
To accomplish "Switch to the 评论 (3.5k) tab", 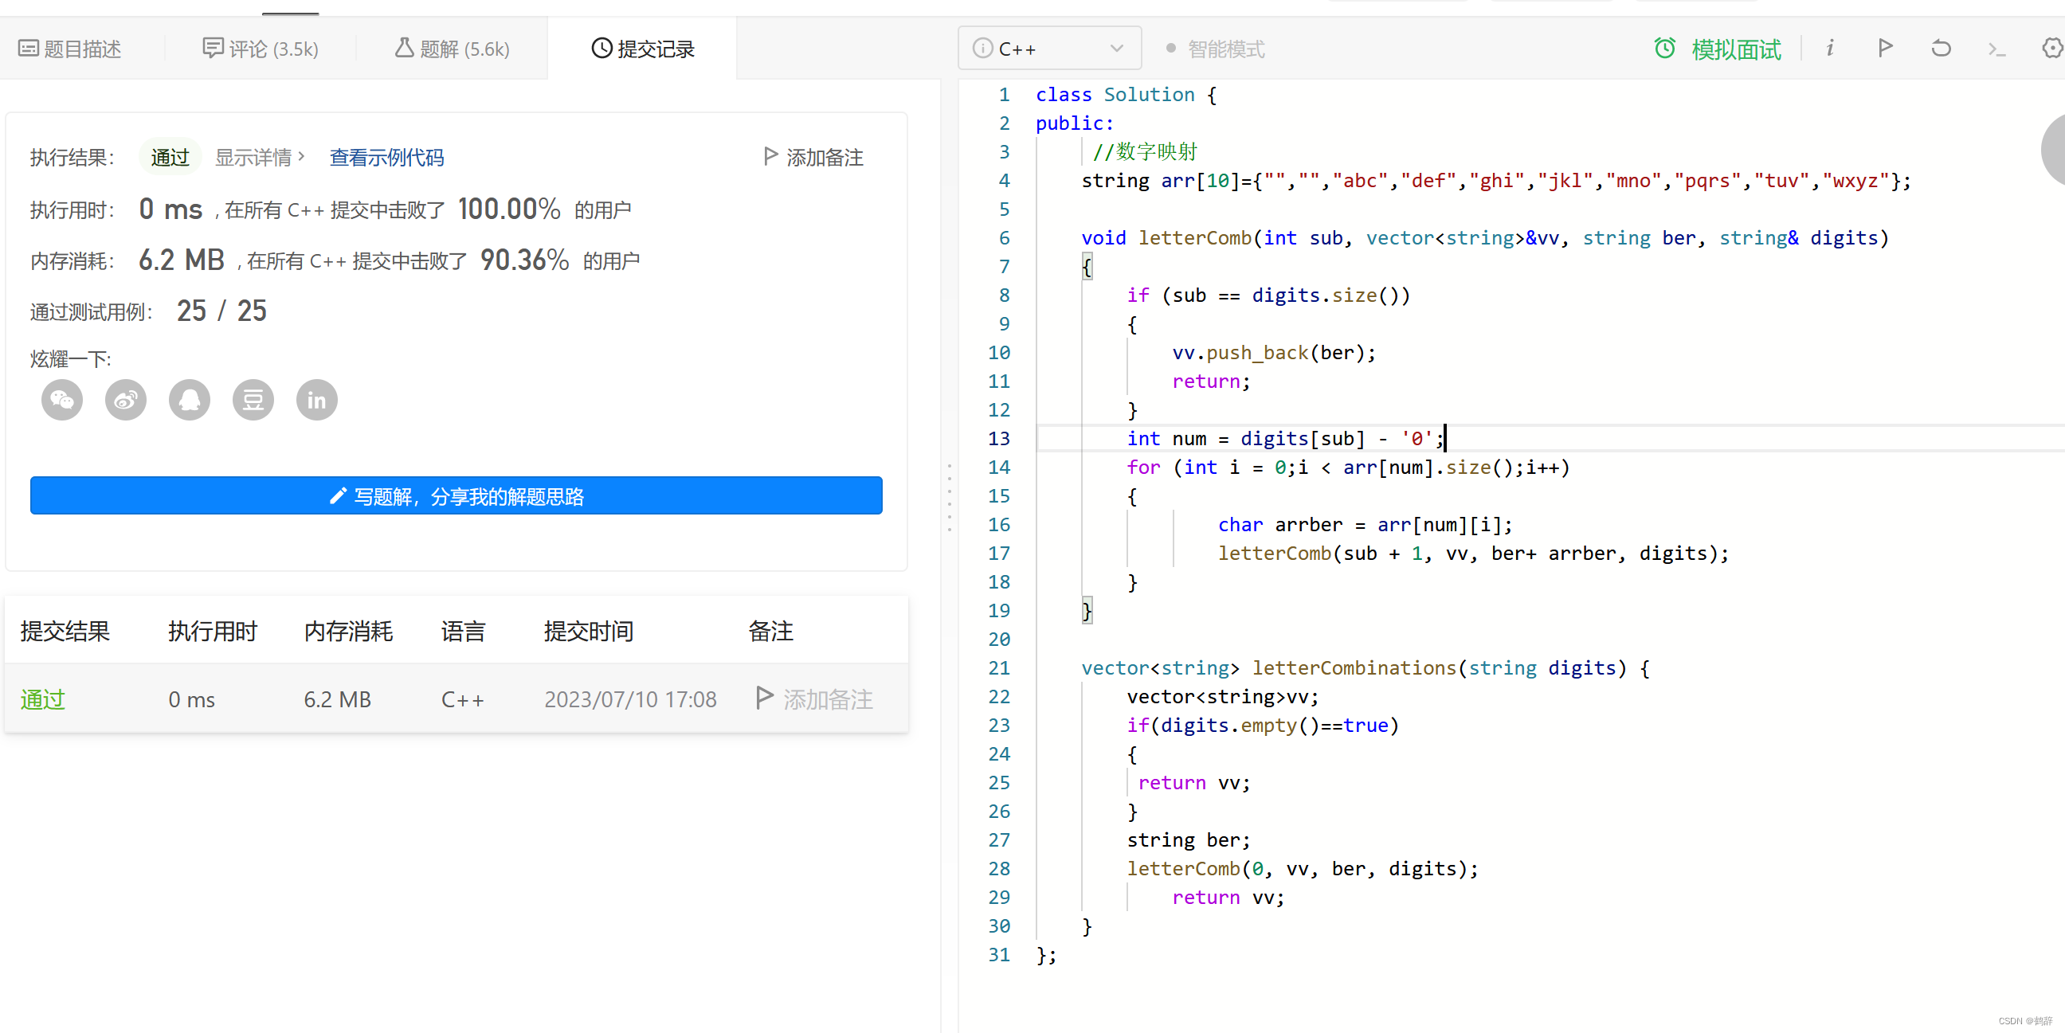I will pos(261,49).
